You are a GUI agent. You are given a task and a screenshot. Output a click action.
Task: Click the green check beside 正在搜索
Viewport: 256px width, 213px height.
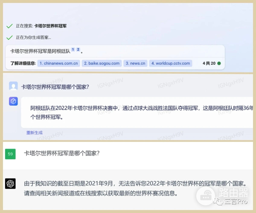pyautogui.click(x=9, y=26)
